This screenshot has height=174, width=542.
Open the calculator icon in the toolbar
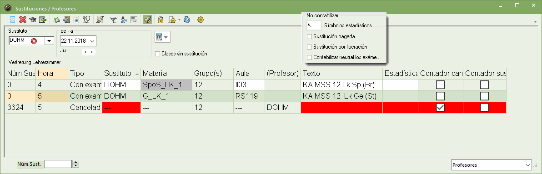coord(77,20)
